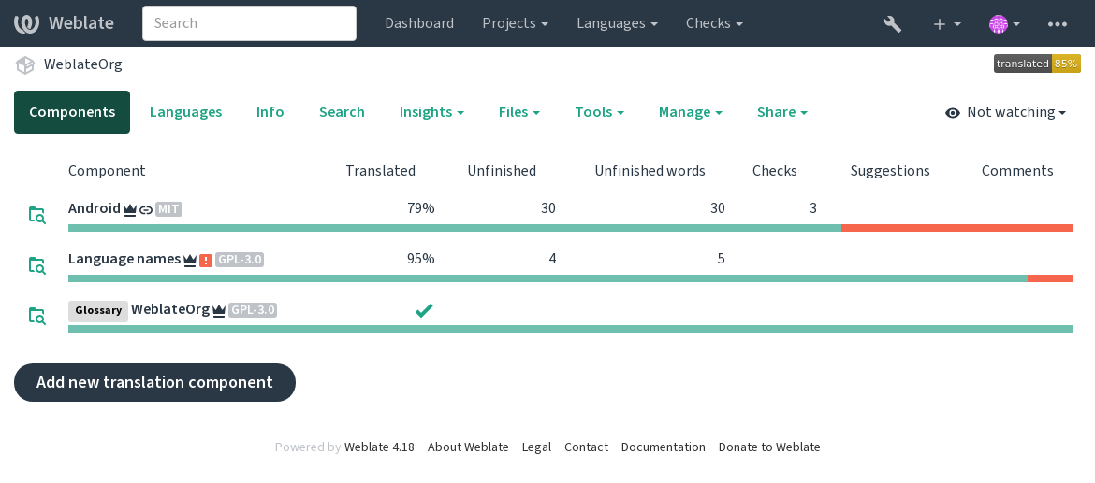Expand the Checks menu
The image size is (1095, 483).
(714, 23)
